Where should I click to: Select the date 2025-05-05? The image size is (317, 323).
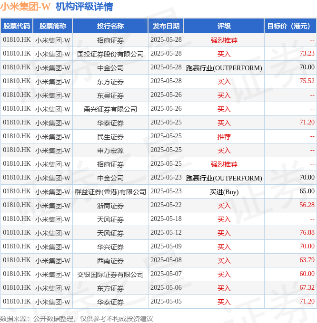pos(166,302)
